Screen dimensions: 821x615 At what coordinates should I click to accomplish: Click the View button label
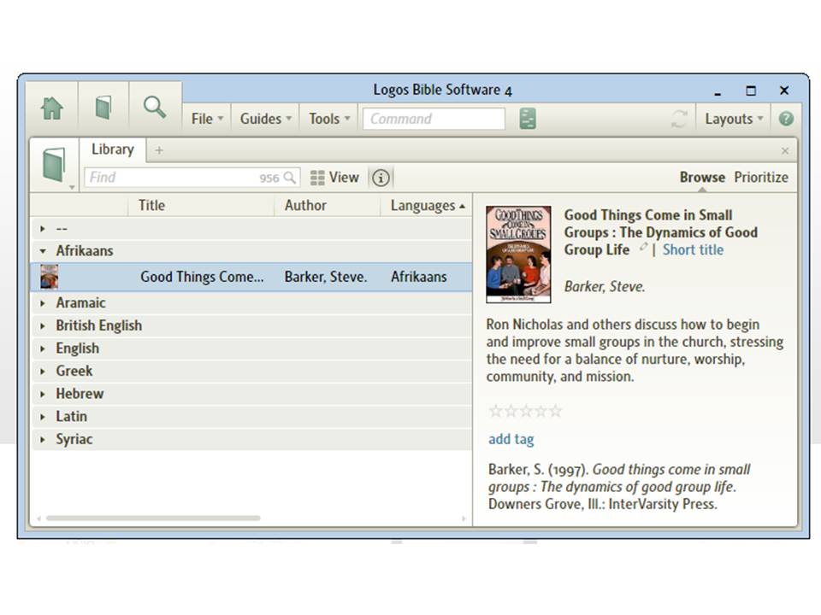coord(344,178)
